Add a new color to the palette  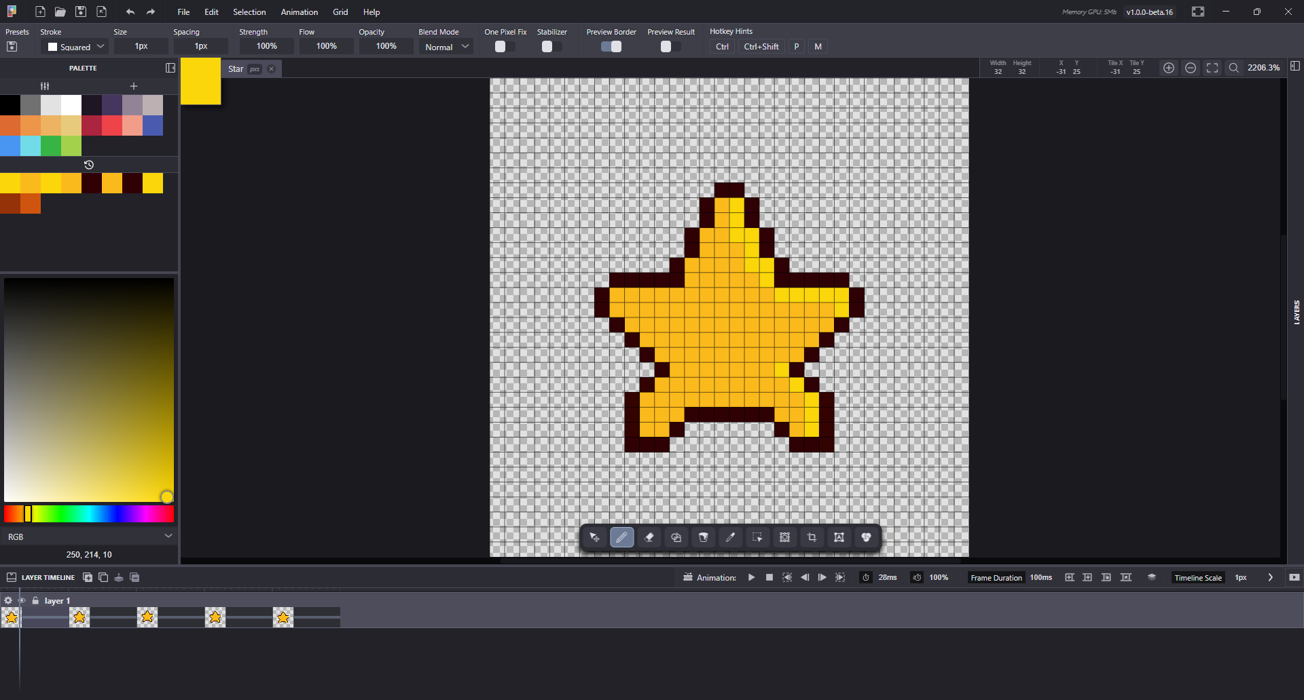click(134, 86)
